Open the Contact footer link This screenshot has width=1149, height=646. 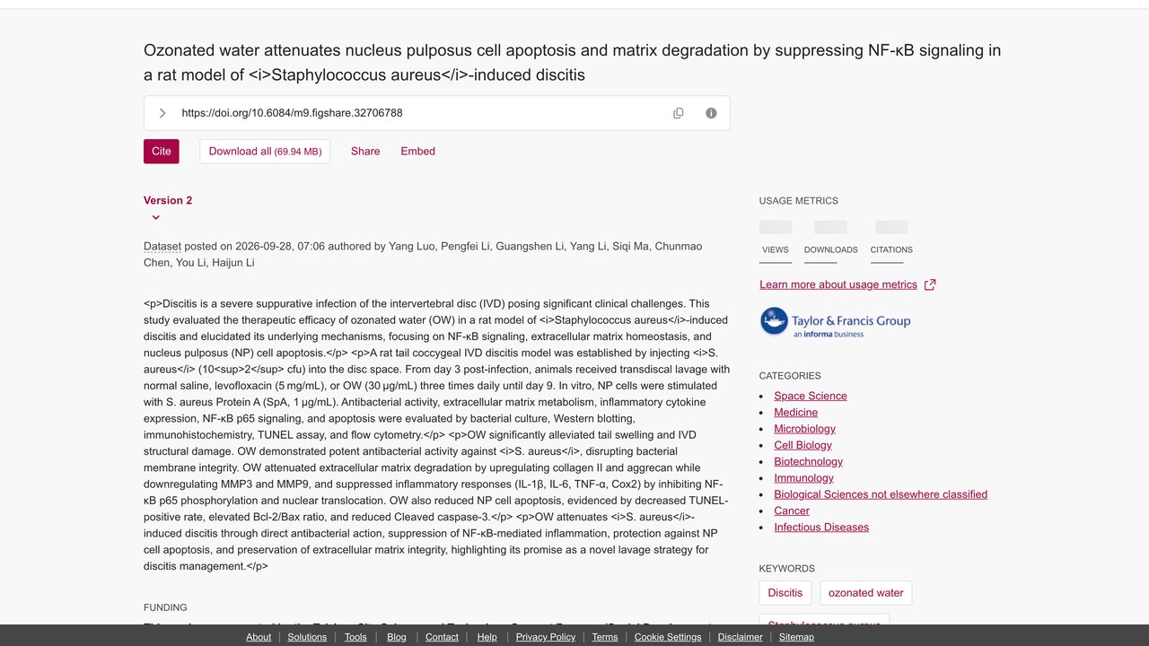[442, 637]
